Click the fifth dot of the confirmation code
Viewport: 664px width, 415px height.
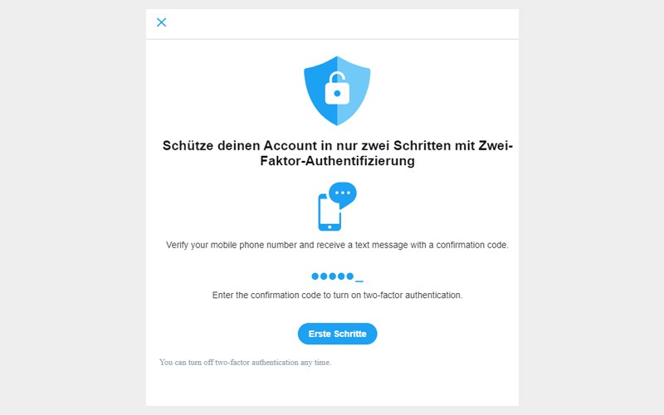[349, 276]
